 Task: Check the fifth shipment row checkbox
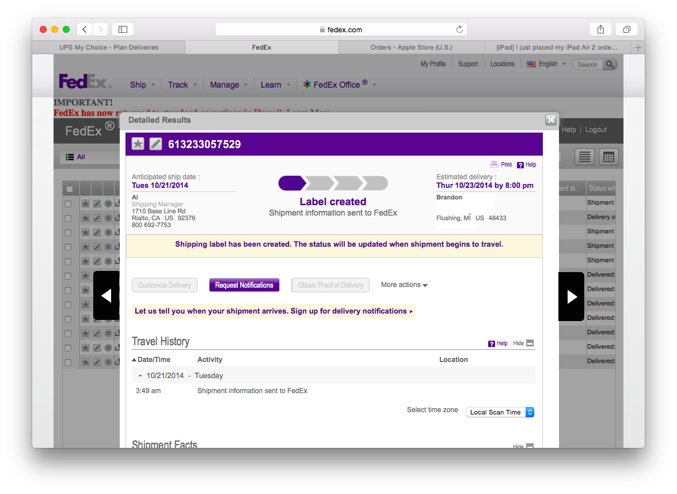click(68, 262)
